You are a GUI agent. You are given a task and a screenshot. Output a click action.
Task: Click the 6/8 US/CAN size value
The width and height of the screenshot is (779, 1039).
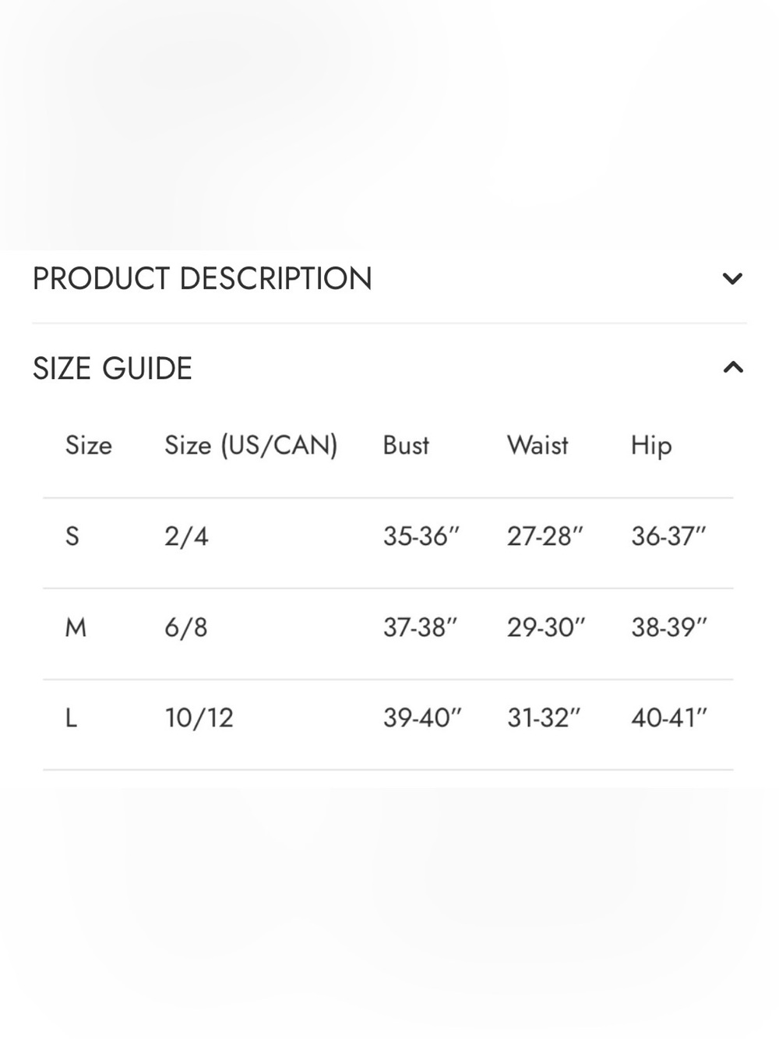186,627
